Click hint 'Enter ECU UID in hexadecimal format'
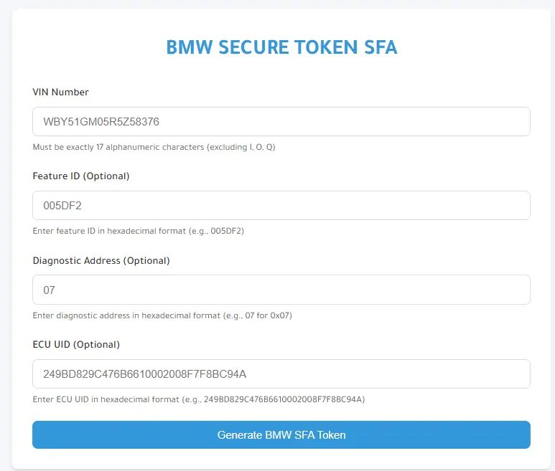Screen dimensions: 555x471 [x=199, y=399]
